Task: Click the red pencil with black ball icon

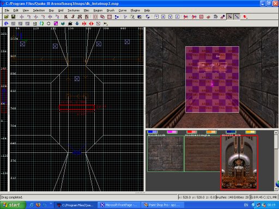Action: coord(222,17)
